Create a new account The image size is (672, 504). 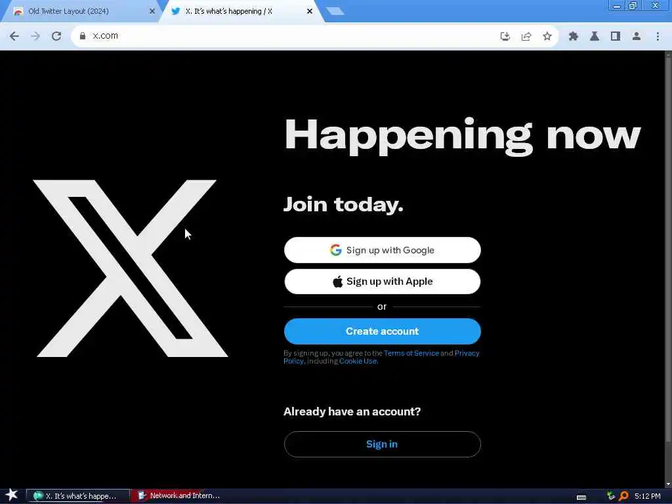[383, 331]
